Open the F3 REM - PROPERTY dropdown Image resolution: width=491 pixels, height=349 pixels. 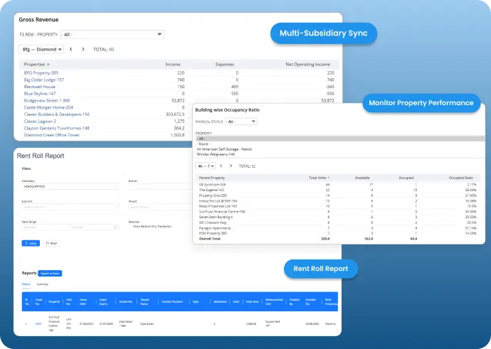coord(112,33)
